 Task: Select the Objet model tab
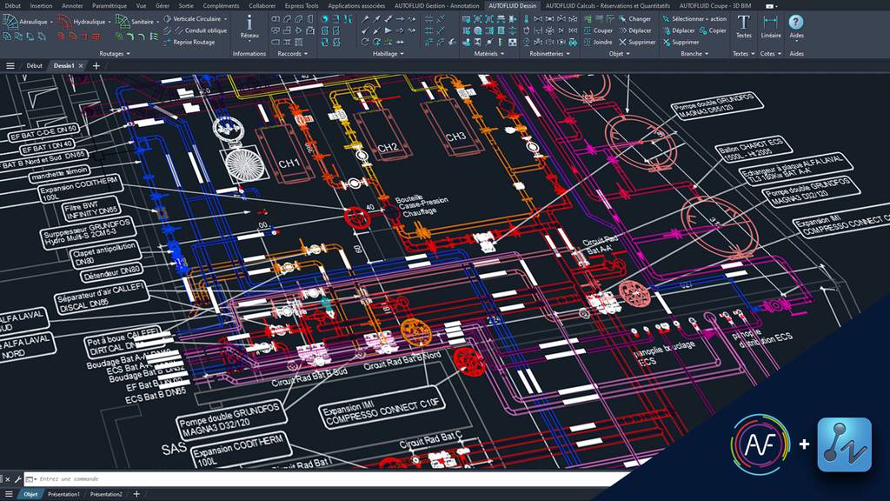[30, 494]
